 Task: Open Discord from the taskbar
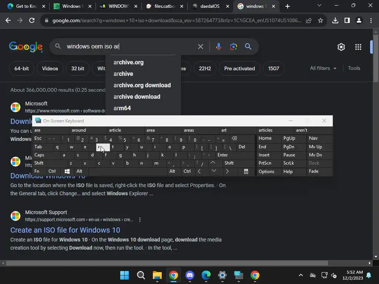point(190,275)
